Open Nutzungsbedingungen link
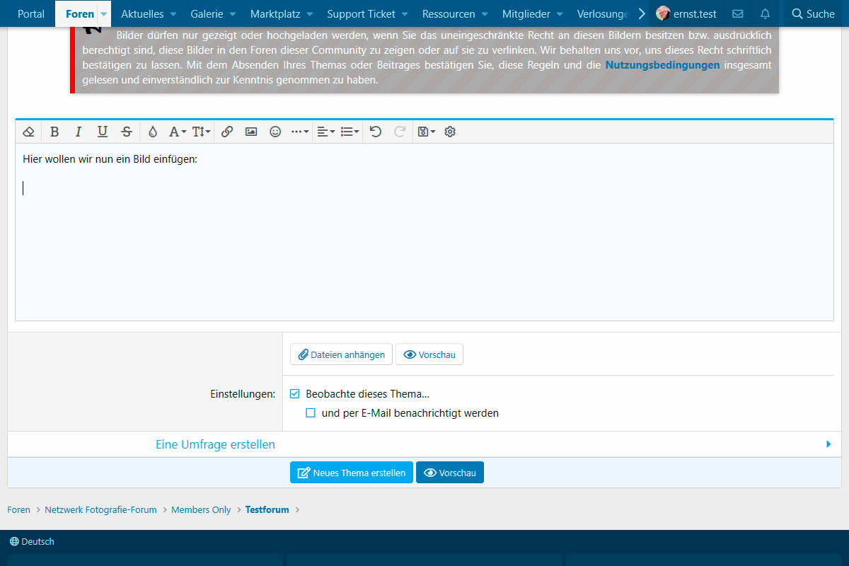This screenshot has width=849, height=566. click(x=663, y=65)
